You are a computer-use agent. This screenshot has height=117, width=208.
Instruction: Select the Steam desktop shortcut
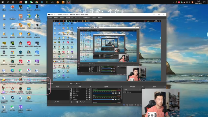point(12,99)
